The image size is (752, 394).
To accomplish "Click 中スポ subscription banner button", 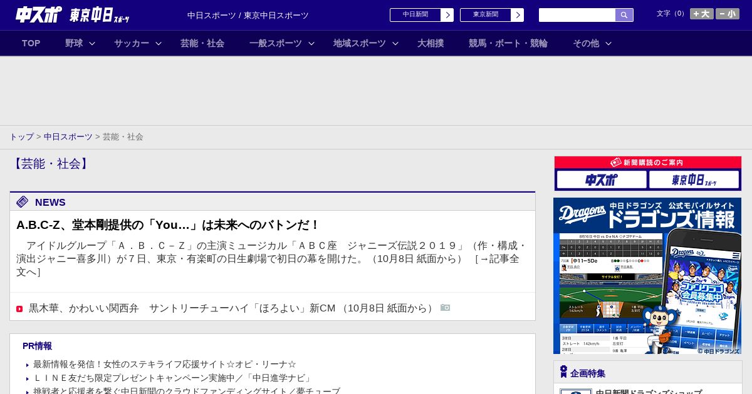I will pyautogui.click(x=602, y=180).
